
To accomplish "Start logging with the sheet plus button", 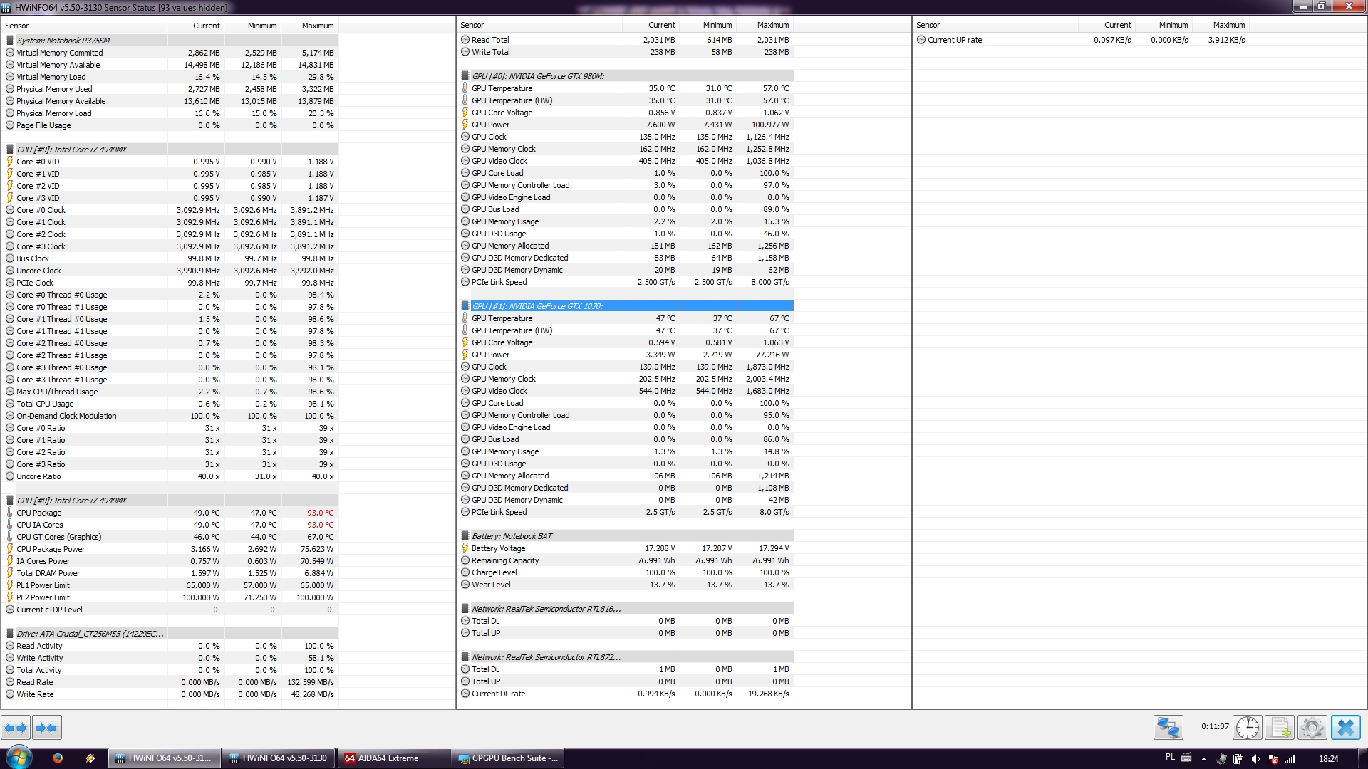I will (1280, 728).
